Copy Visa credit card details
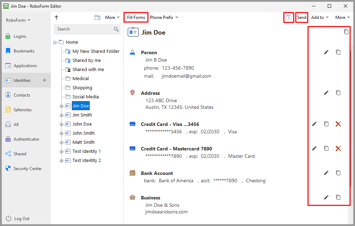The image size is (355, 226). coord(326,124)
